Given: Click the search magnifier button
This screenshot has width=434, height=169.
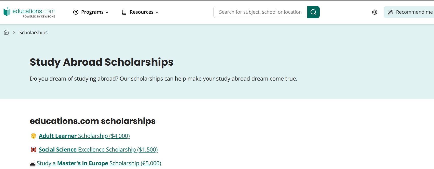Looking at the screenshot, I should point(313,12).
